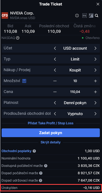
Task: Open Přidat Take Profit / Stop Loss
Action: pos(51,123)
